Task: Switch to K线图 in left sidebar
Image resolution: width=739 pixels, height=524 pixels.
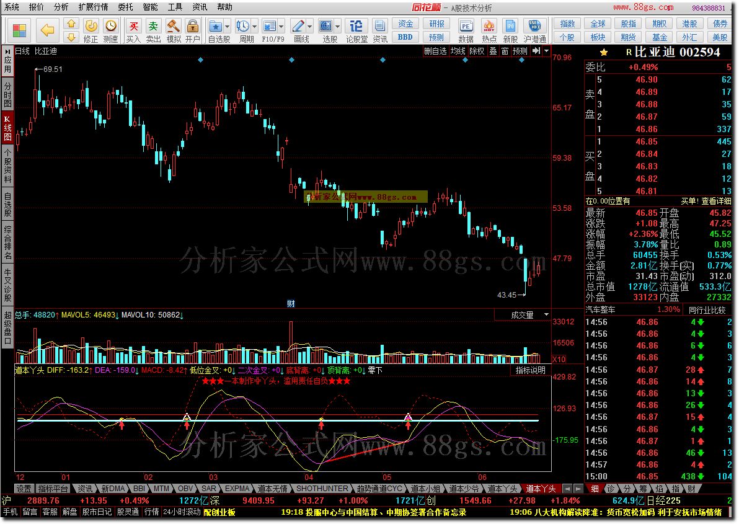Action: [x=7, y=128]
